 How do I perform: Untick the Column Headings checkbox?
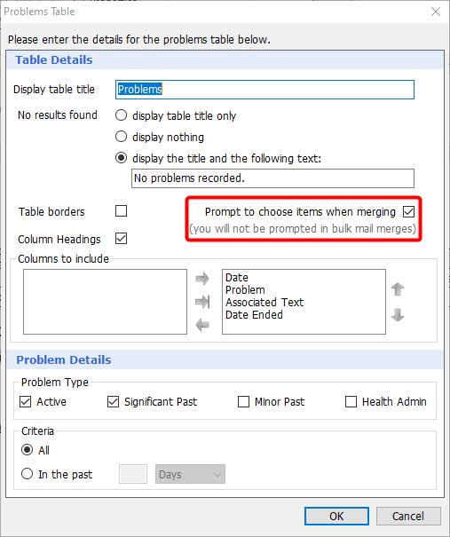(122, 239)
